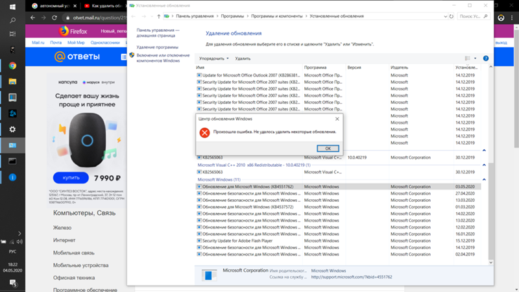Open the command prompt taskbar icon

[x=12, y=161]
